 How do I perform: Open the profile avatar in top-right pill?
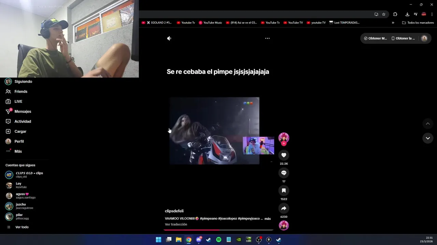coord(424,38)
